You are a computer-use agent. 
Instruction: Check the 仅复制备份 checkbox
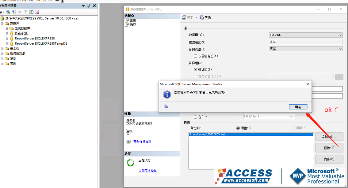(195, 56)
